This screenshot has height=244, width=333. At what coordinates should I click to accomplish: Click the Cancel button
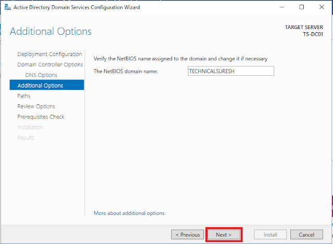click(x=306, y=235)
